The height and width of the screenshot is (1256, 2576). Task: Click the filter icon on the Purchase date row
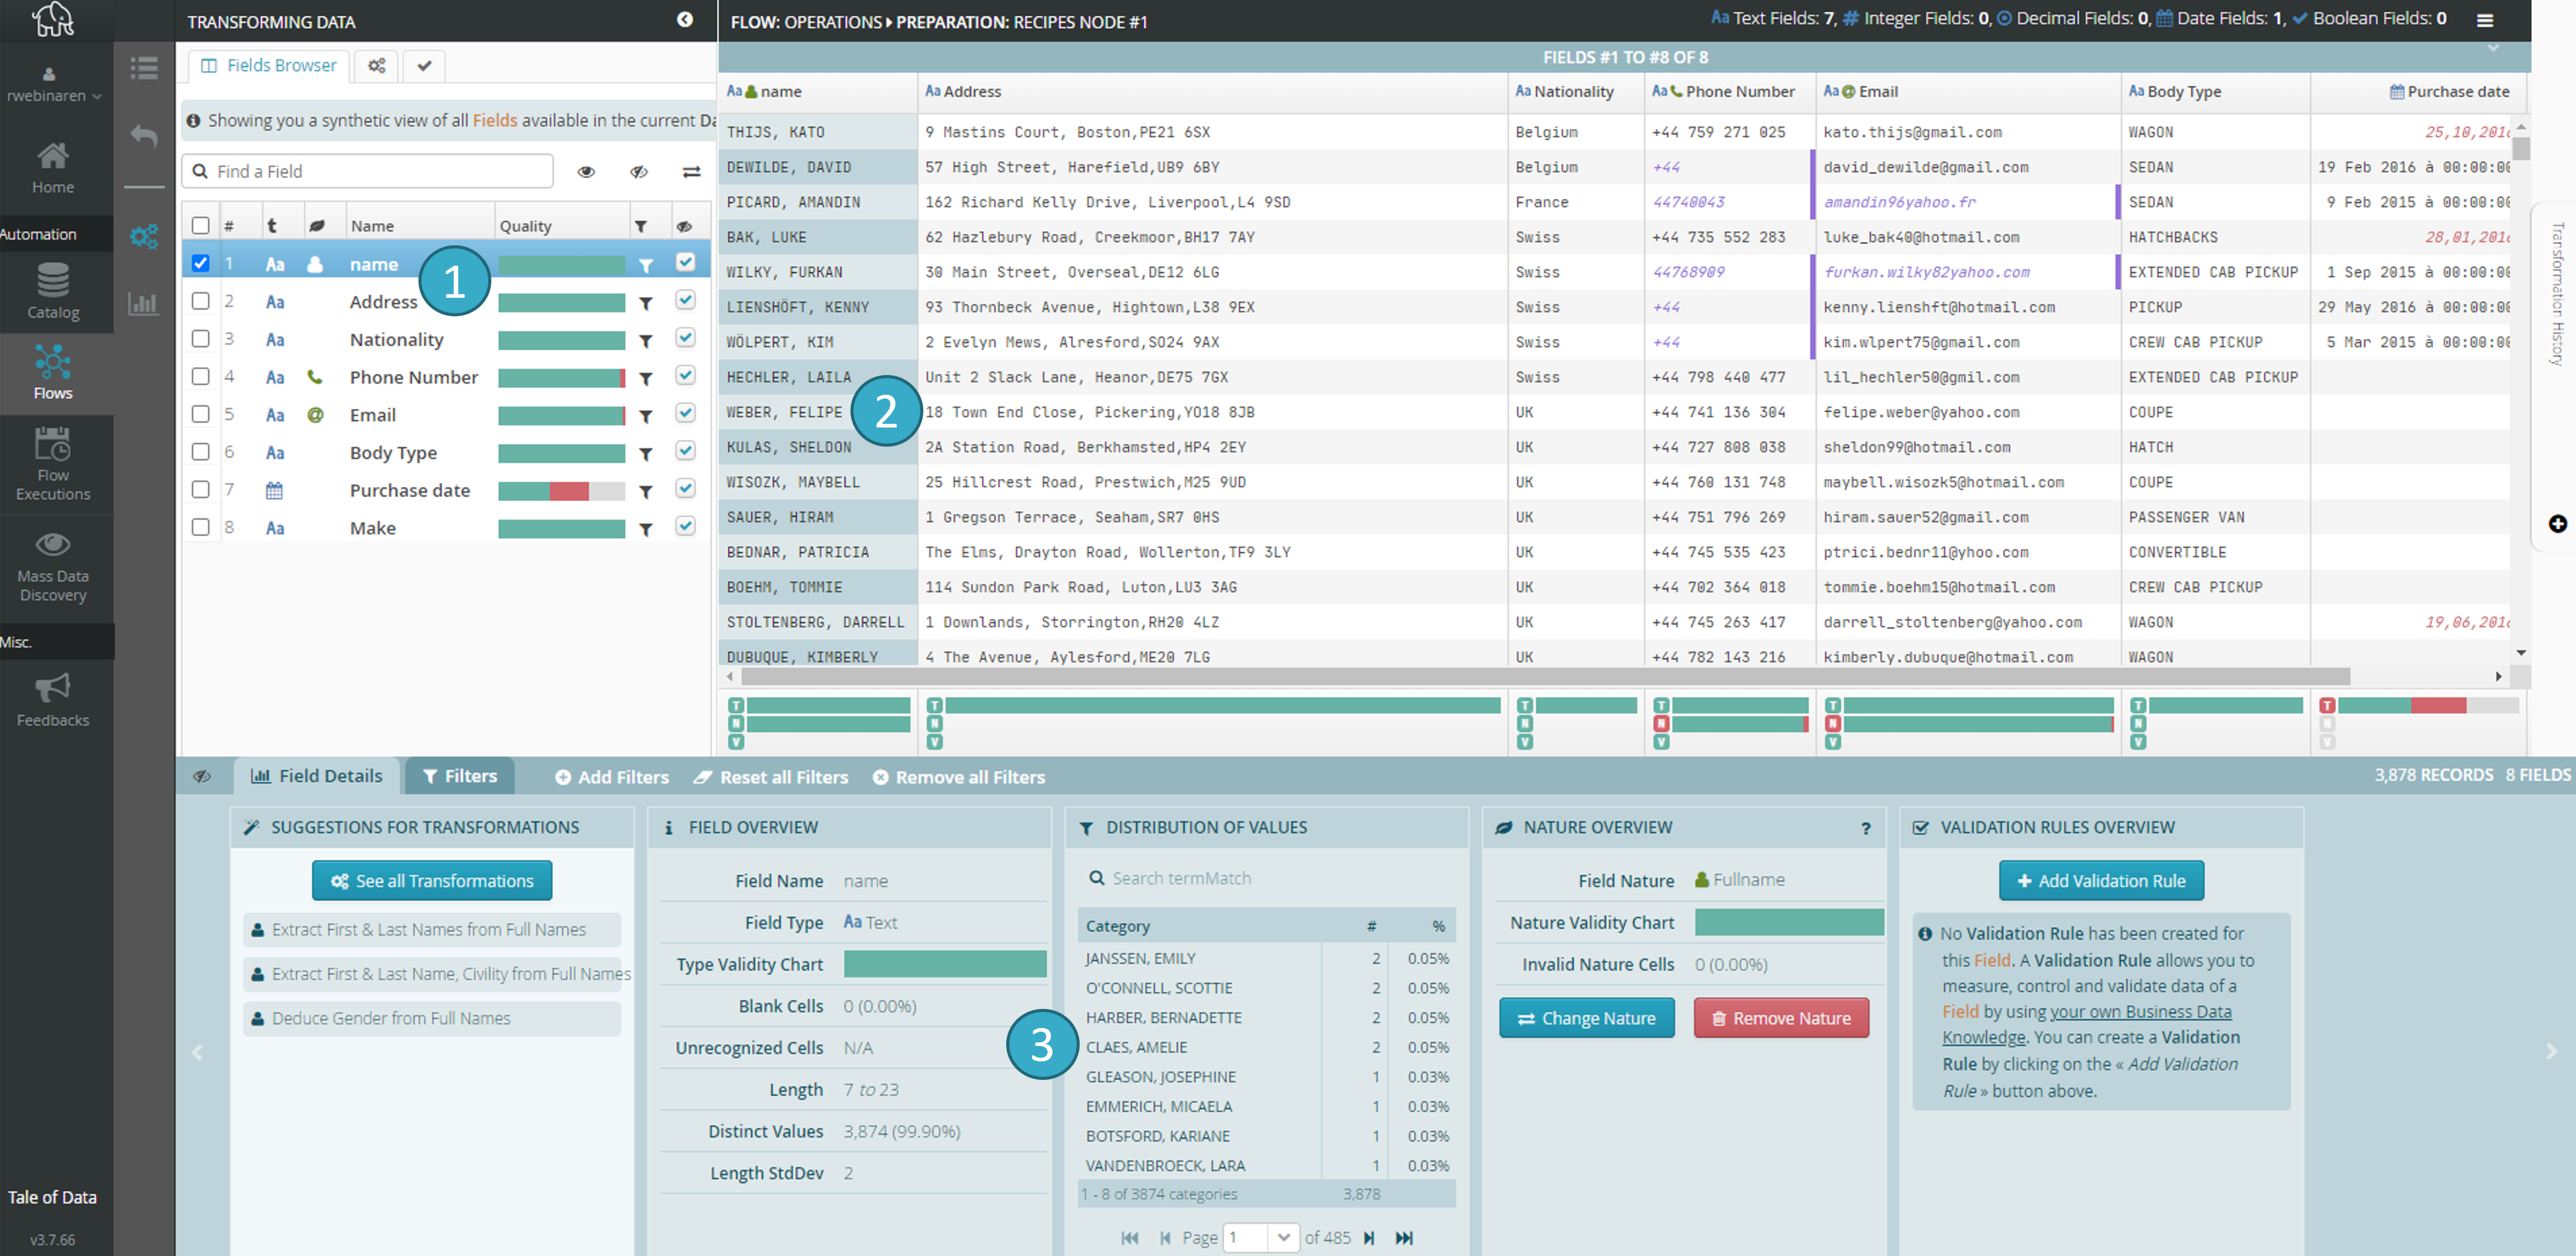646,492
